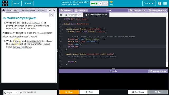Click the Remix button

tap(28, 3)
